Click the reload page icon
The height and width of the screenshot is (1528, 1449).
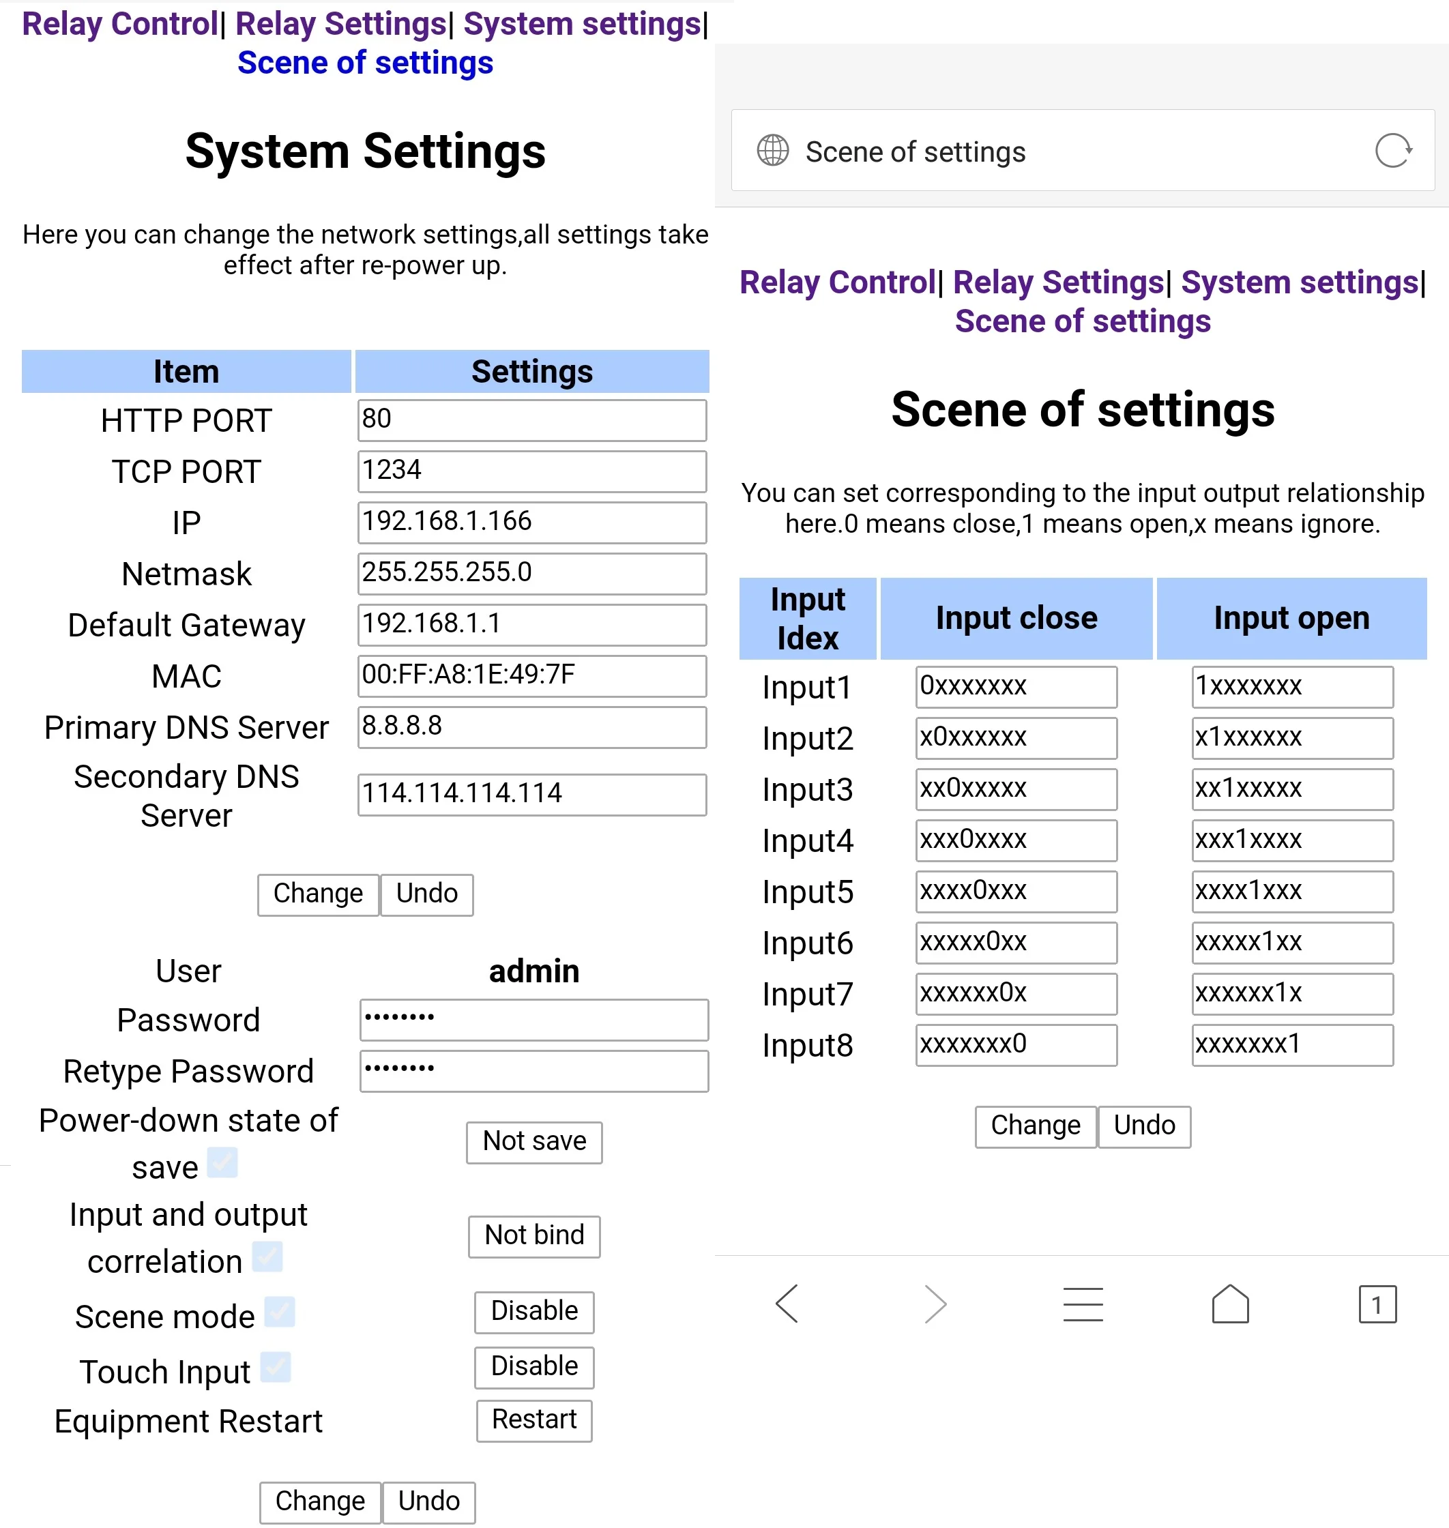(1393, 151)
